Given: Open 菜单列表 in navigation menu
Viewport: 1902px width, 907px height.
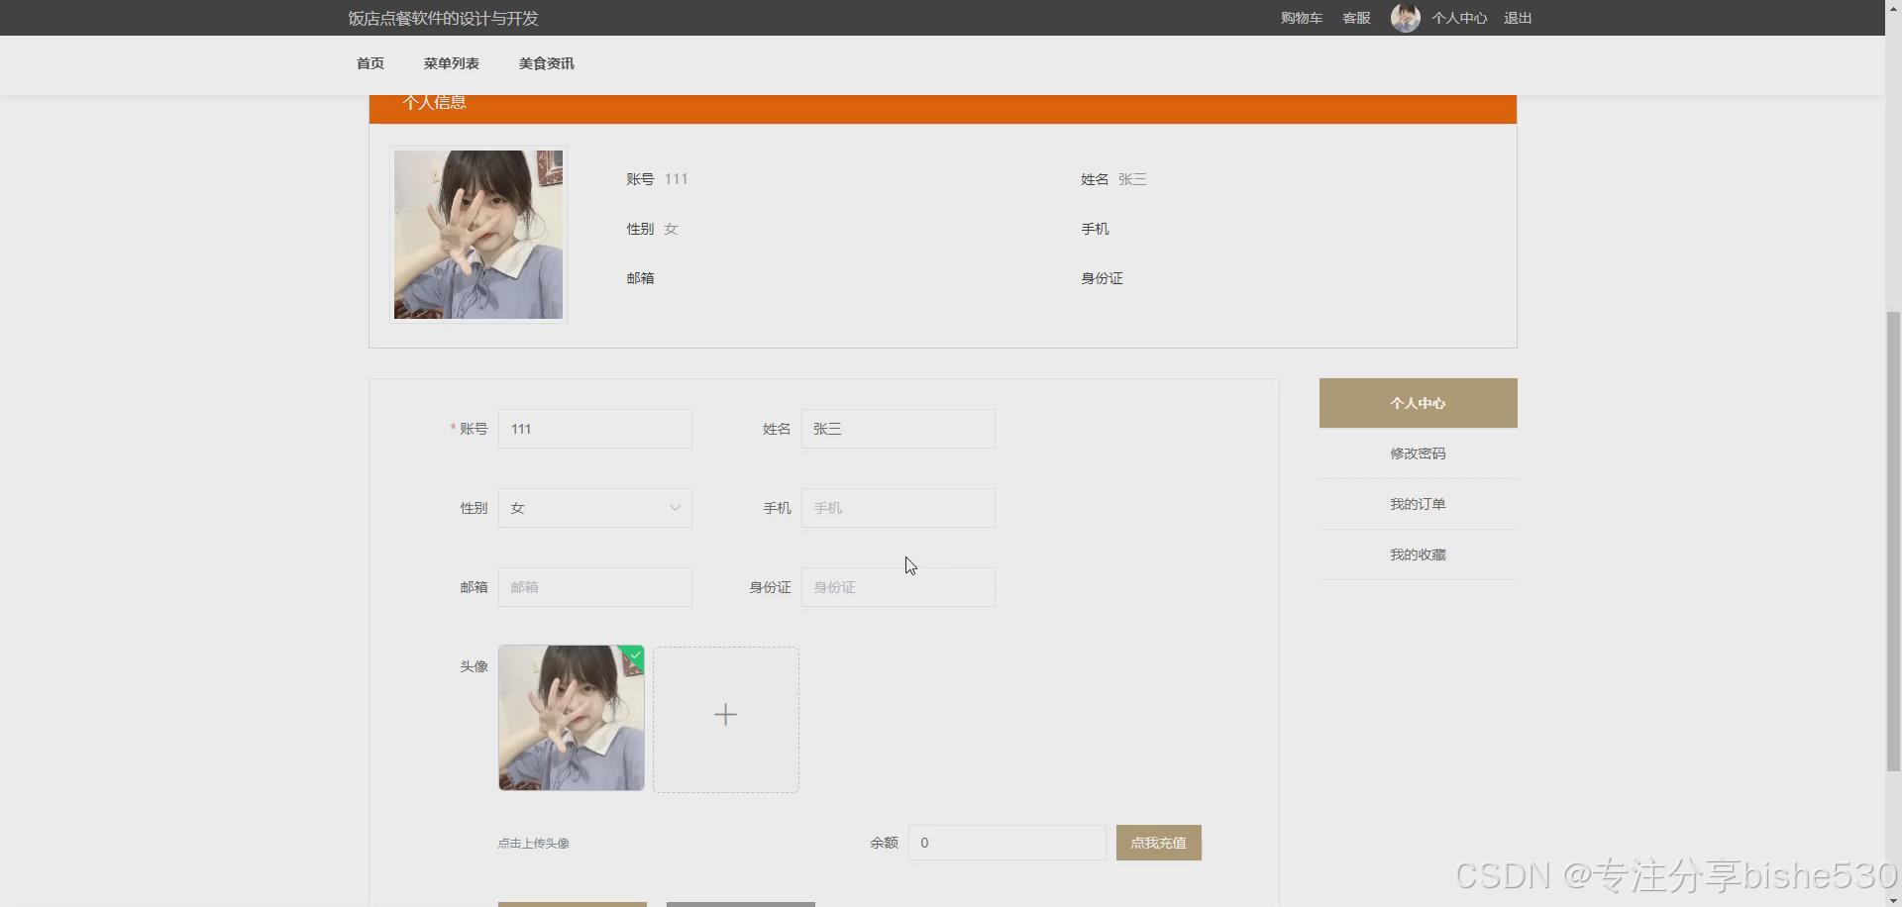Looking at the screenshot, I should 452,63.
